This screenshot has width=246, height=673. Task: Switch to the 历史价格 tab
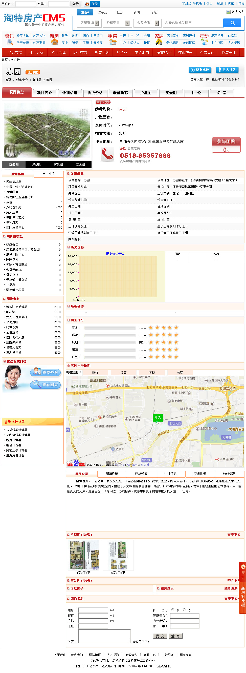(95, 93)
